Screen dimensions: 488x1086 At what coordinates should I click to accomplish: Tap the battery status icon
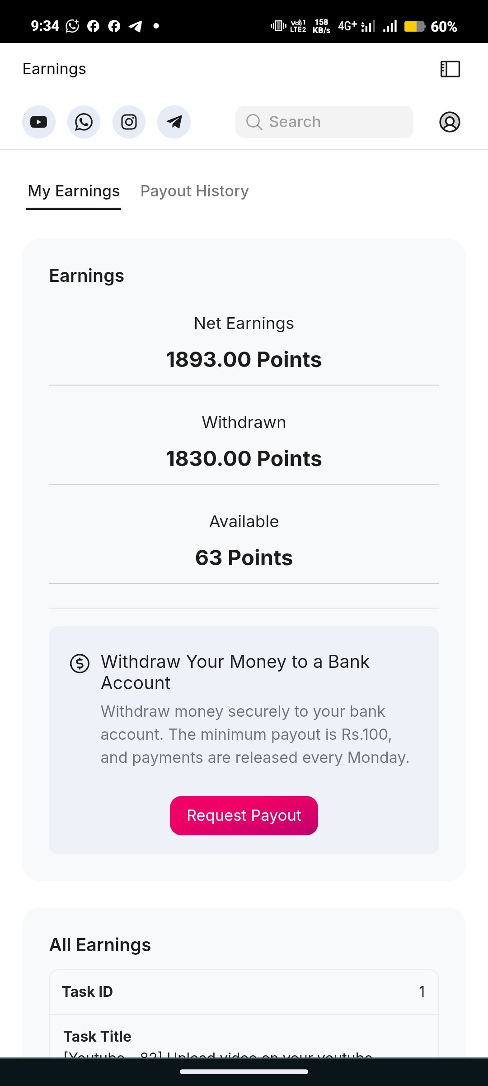(414, 26)
